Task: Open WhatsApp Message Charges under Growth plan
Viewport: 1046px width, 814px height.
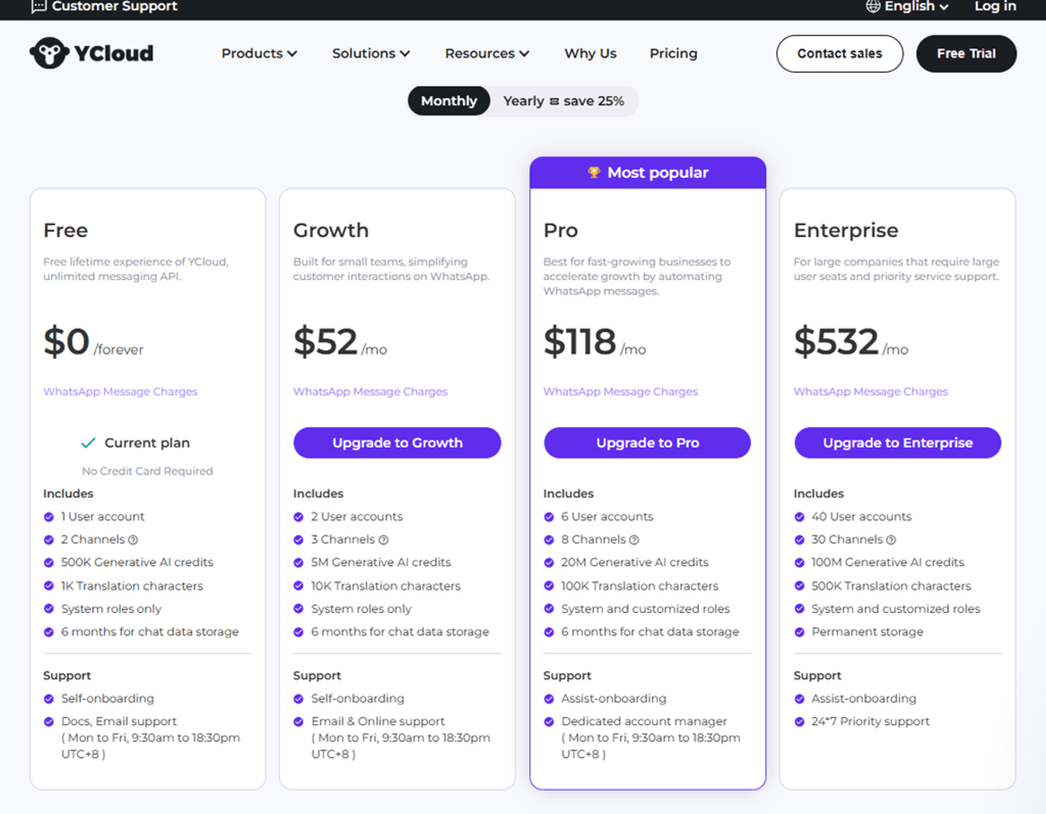Action: (370, 392)
